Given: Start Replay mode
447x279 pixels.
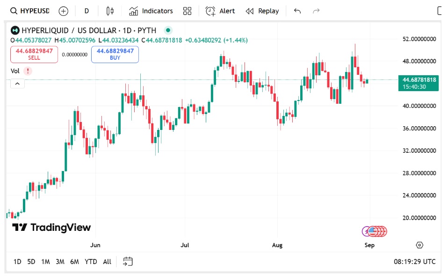Looking at the screenshot, I should pyautogui.click(x=262, y=10).
